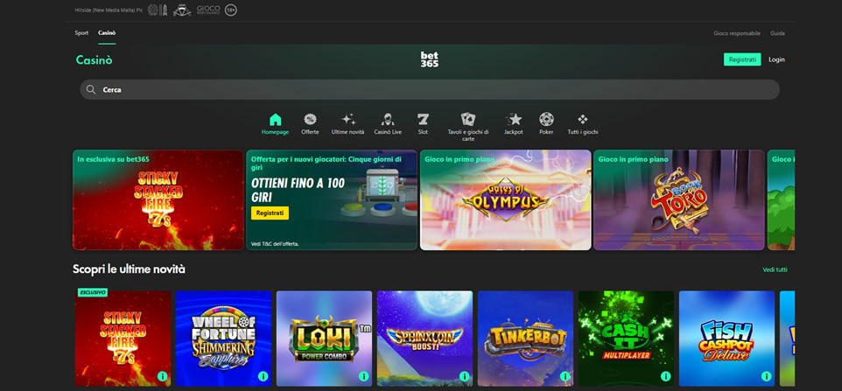Viewport: 842px width, 391px height.
Task: Launch the Sphinx Coin Boost game tile
Action: 425,339
